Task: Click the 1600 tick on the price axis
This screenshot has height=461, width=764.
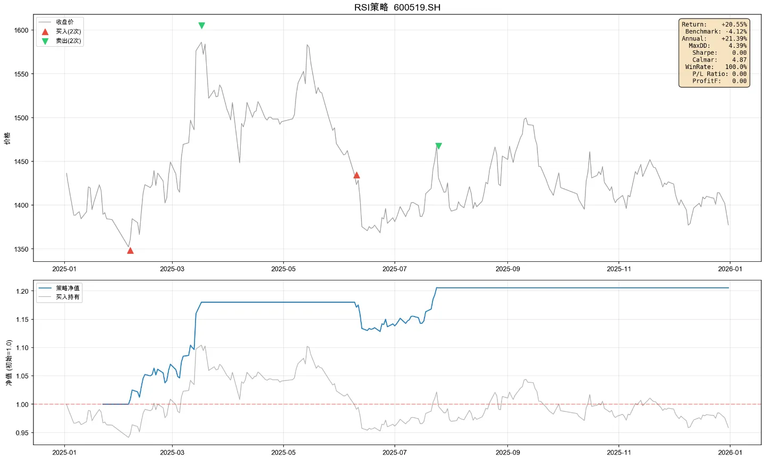Action: click(x=21, y=31)
